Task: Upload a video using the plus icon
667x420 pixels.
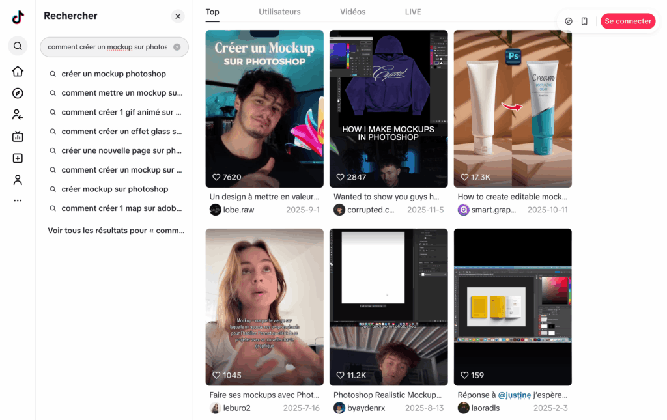Action: click(17, 158)
